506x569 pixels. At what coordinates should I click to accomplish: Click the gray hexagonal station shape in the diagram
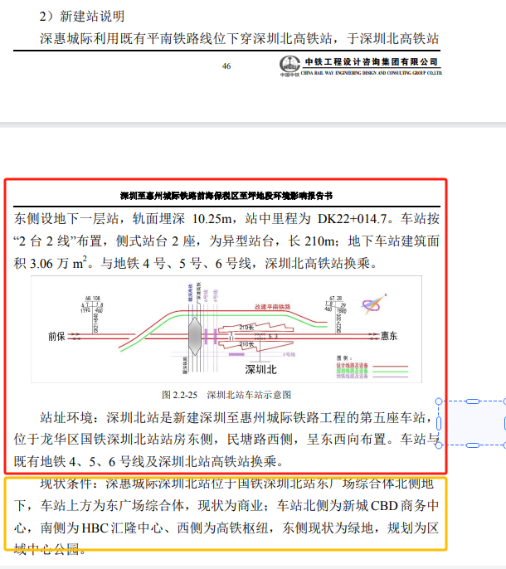click(x=195, y=336)
